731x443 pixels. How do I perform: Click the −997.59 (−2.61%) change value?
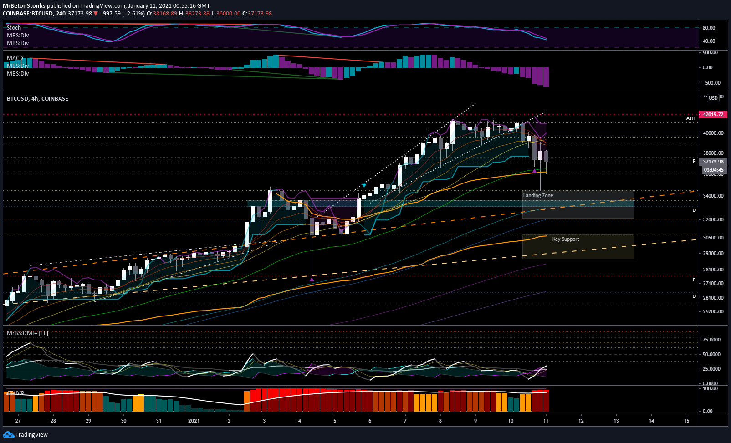[x=122, y=14]
